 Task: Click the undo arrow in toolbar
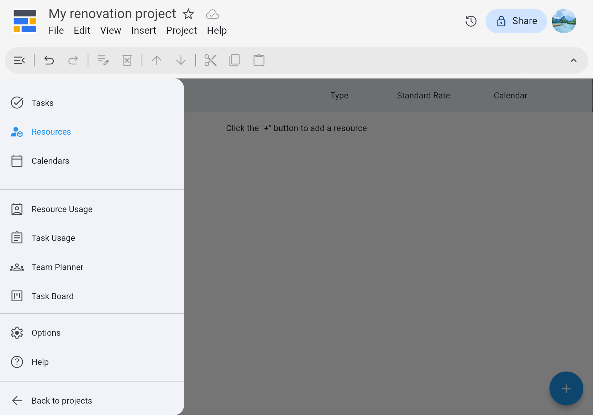coord(49,60)
